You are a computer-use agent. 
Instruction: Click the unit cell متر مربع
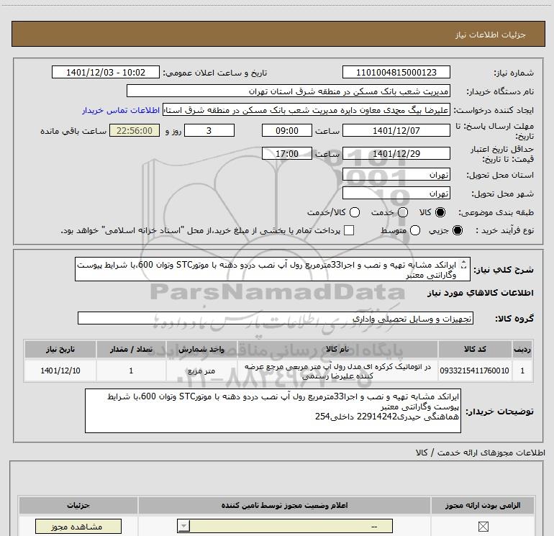click(201, 371)
